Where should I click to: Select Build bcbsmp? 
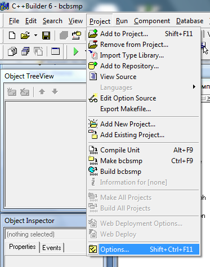click(x=144, y=172)
